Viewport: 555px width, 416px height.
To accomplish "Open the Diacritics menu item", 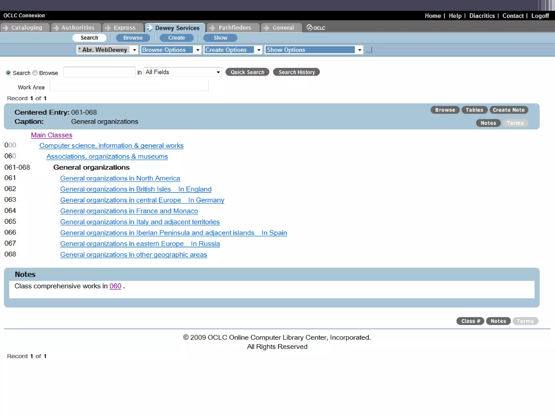I will [x=482, y=16].
